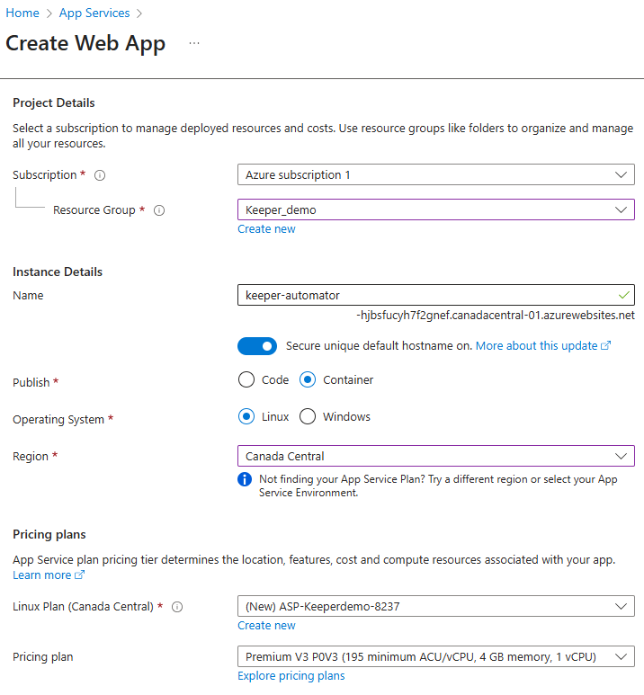Go to Home in the breadcrumb

(22, 13)
